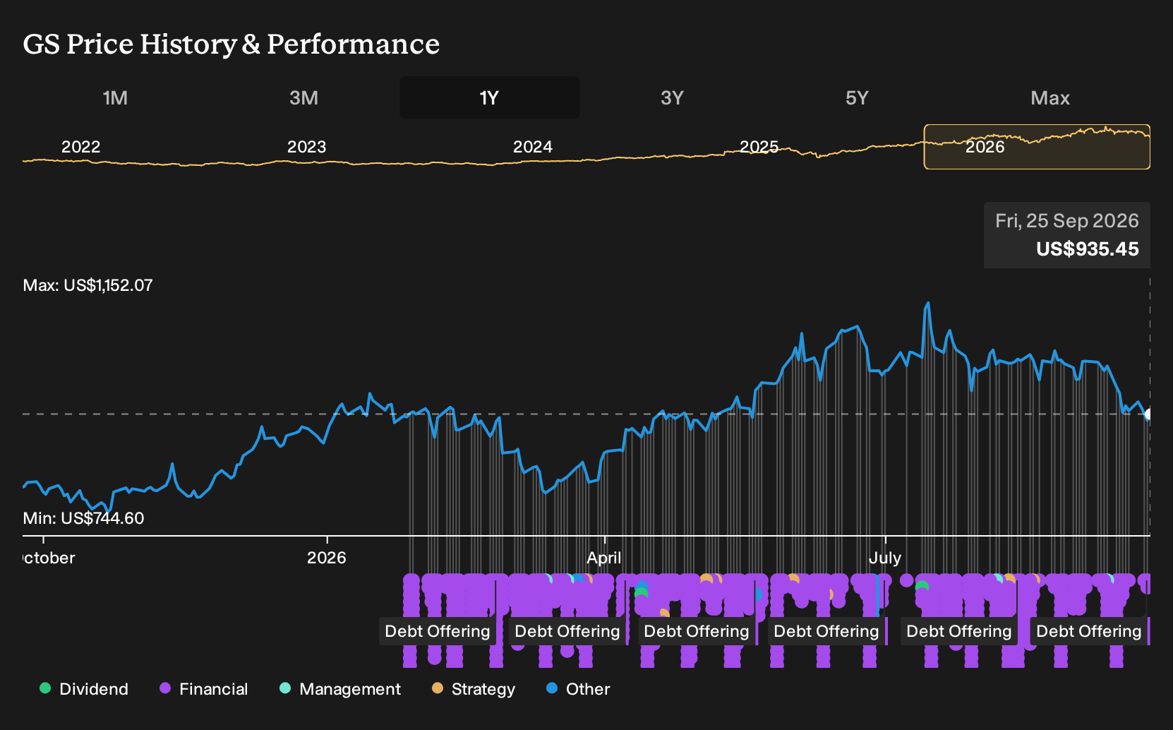Open the first Debt Offering event label

pyautogui.click(x=438, y=631)
